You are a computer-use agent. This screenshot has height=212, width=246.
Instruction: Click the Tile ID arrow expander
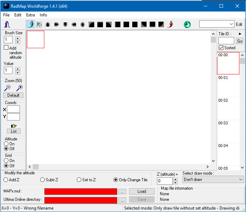[x=240, y=34]
